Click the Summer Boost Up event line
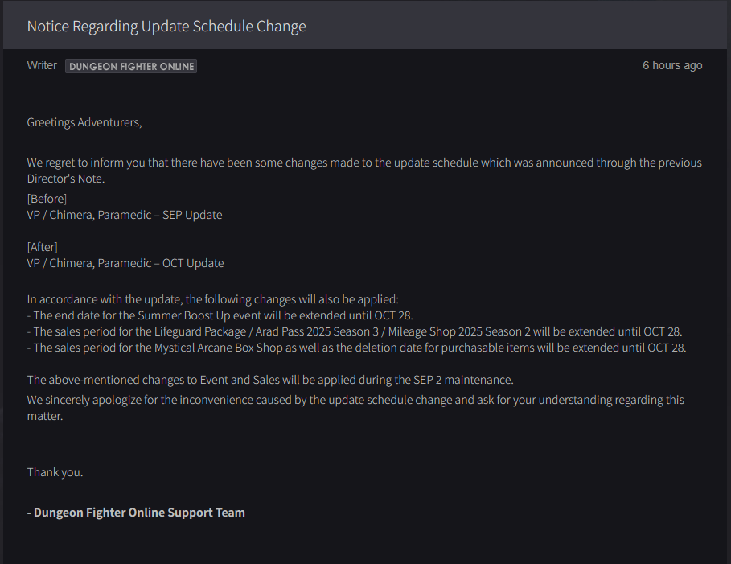 [220, 316]
